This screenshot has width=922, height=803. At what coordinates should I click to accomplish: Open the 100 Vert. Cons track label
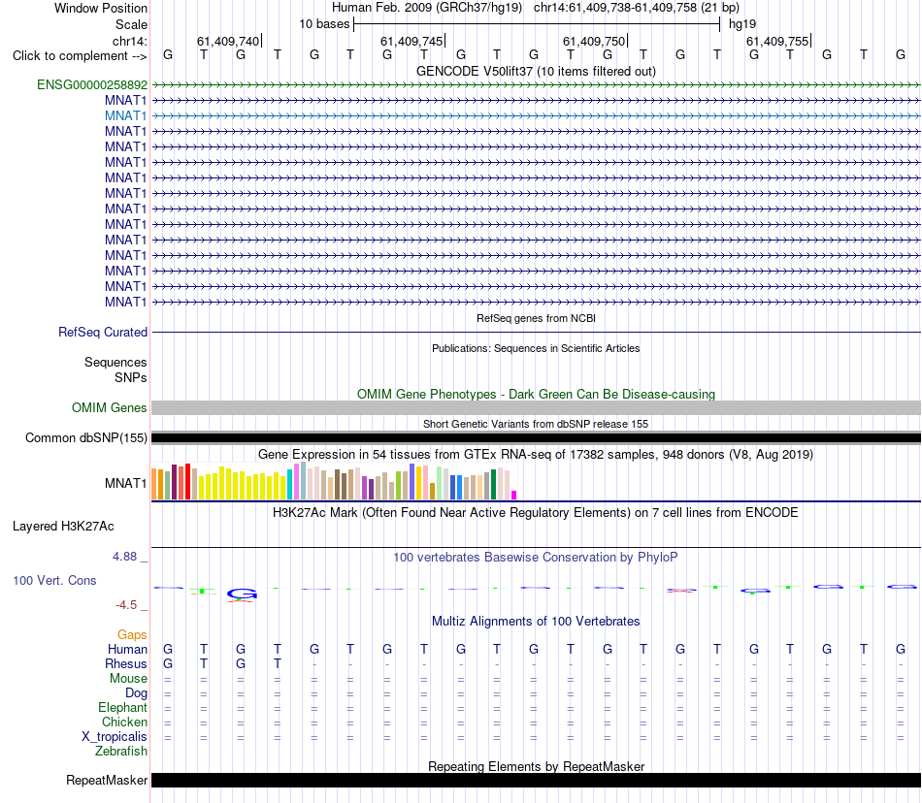click(x=54, y=580)
